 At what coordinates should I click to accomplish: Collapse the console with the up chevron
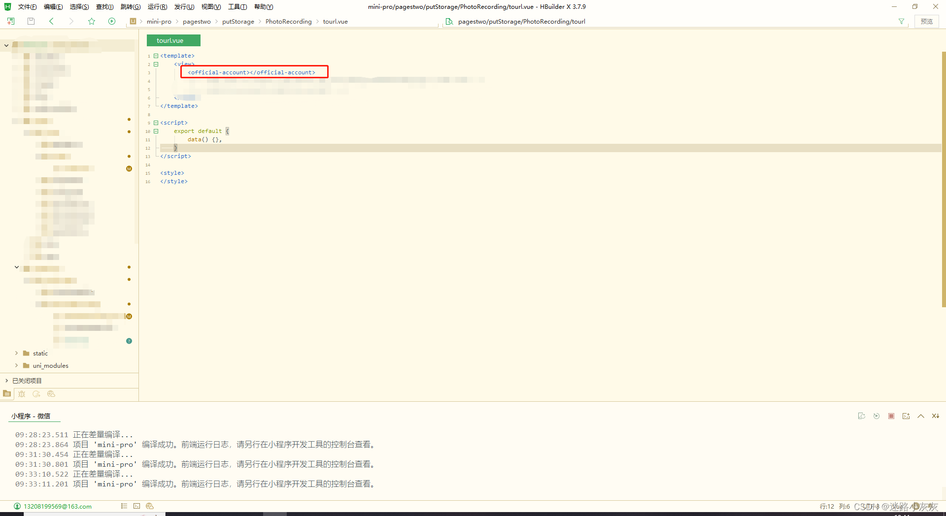click(x=921, y=416)
